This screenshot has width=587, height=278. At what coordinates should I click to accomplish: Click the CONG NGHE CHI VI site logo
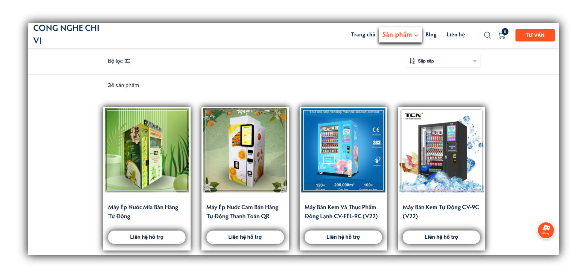pos(66,34)
